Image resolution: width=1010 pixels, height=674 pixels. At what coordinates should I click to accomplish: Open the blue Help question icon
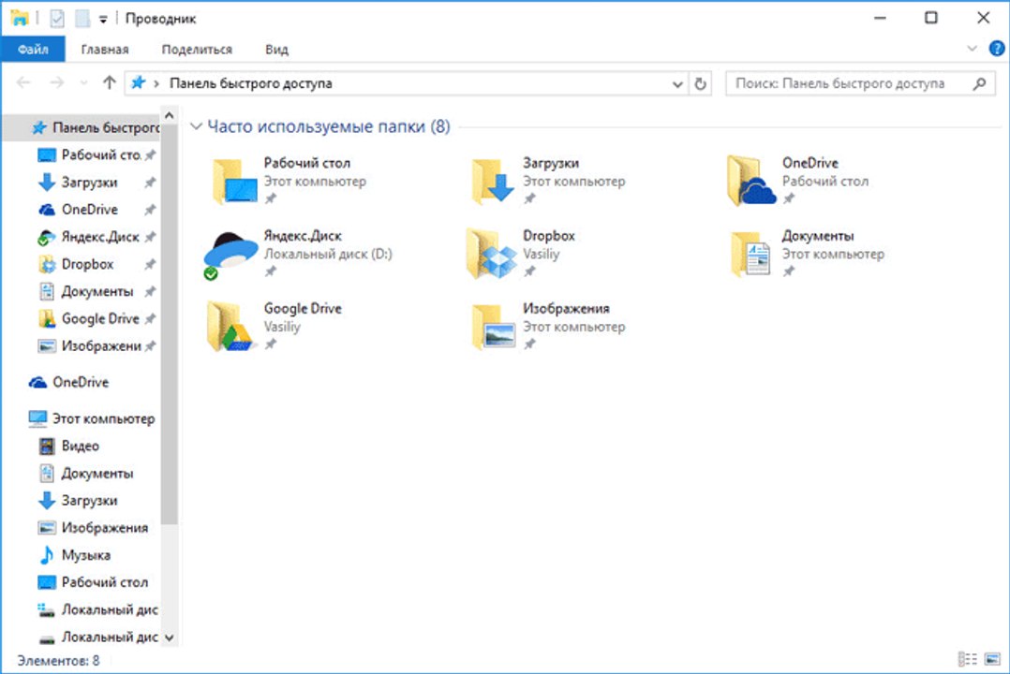click(x=997, y=49)
